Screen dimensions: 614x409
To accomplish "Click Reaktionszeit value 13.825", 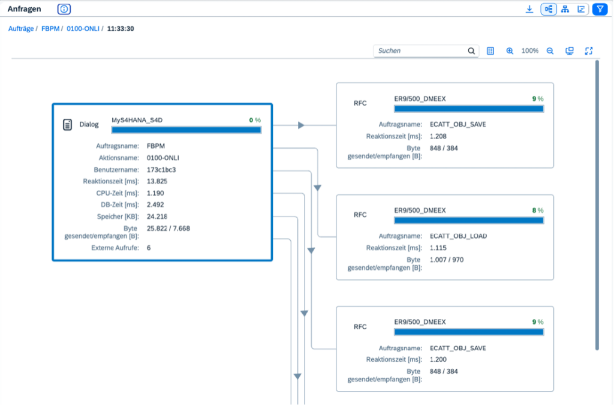I will point(157,181).
